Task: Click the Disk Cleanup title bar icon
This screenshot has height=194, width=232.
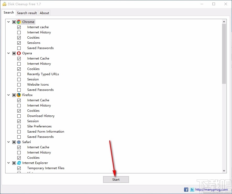Action: 4,4
